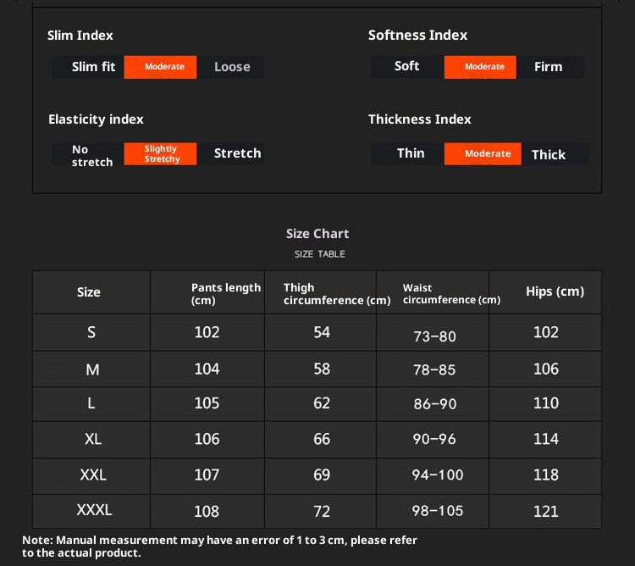
Task: Click the 73–80 waist value
Action: pos(434,336)
